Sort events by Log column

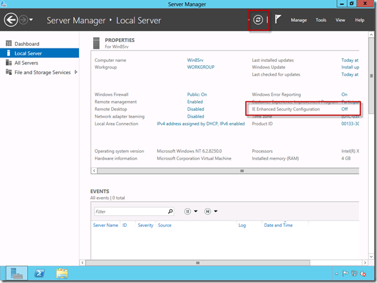click(x=242, y=225)
